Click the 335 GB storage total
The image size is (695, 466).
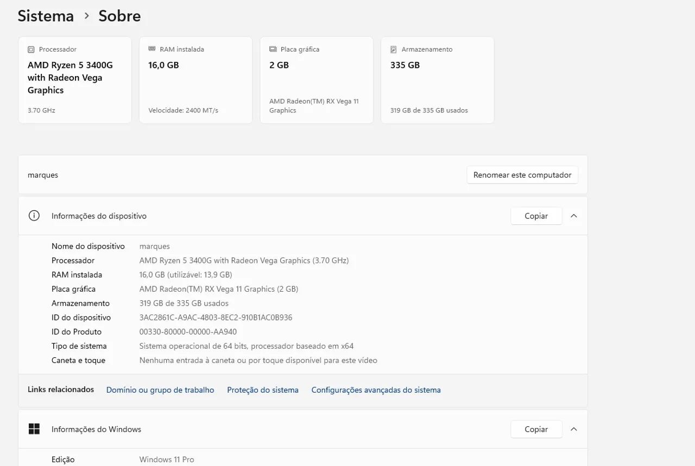click(x=405, y=65)
